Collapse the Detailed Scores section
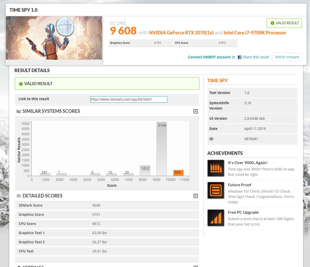Screen dimensions: 310x267 tap(195, 196)
